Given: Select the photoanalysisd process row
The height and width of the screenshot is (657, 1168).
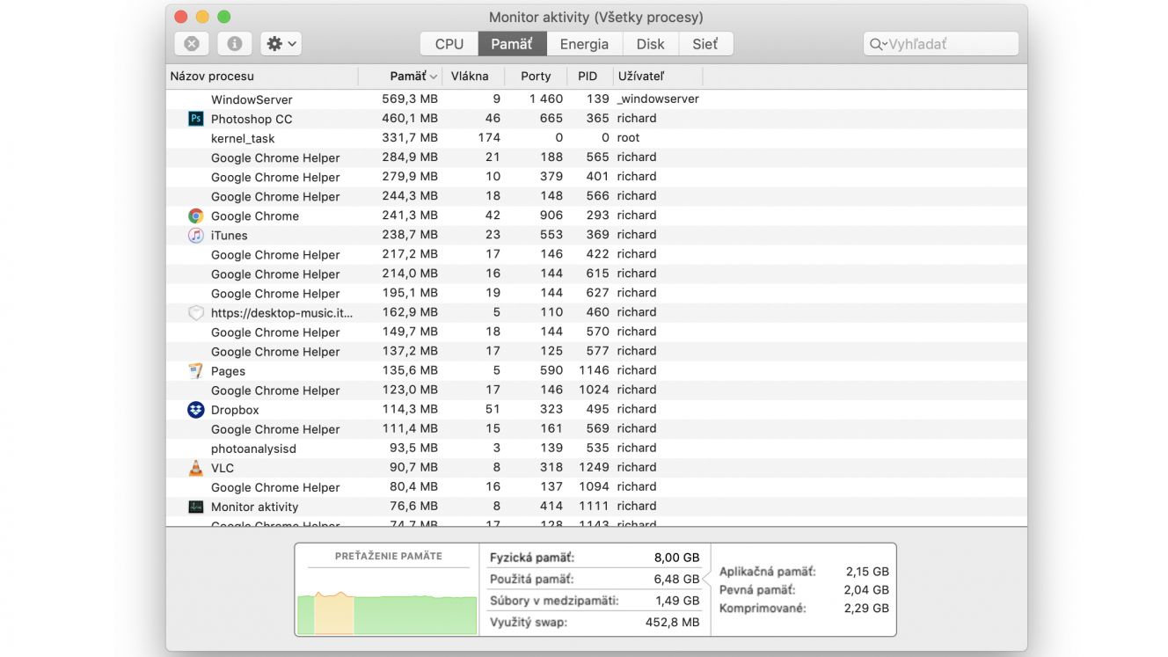Looking at the screenshot, I should point(596,448).
